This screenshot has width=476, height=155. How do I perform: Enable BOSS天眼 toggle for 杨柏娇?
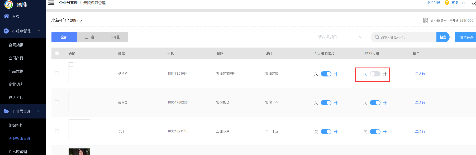coord(375,74)
